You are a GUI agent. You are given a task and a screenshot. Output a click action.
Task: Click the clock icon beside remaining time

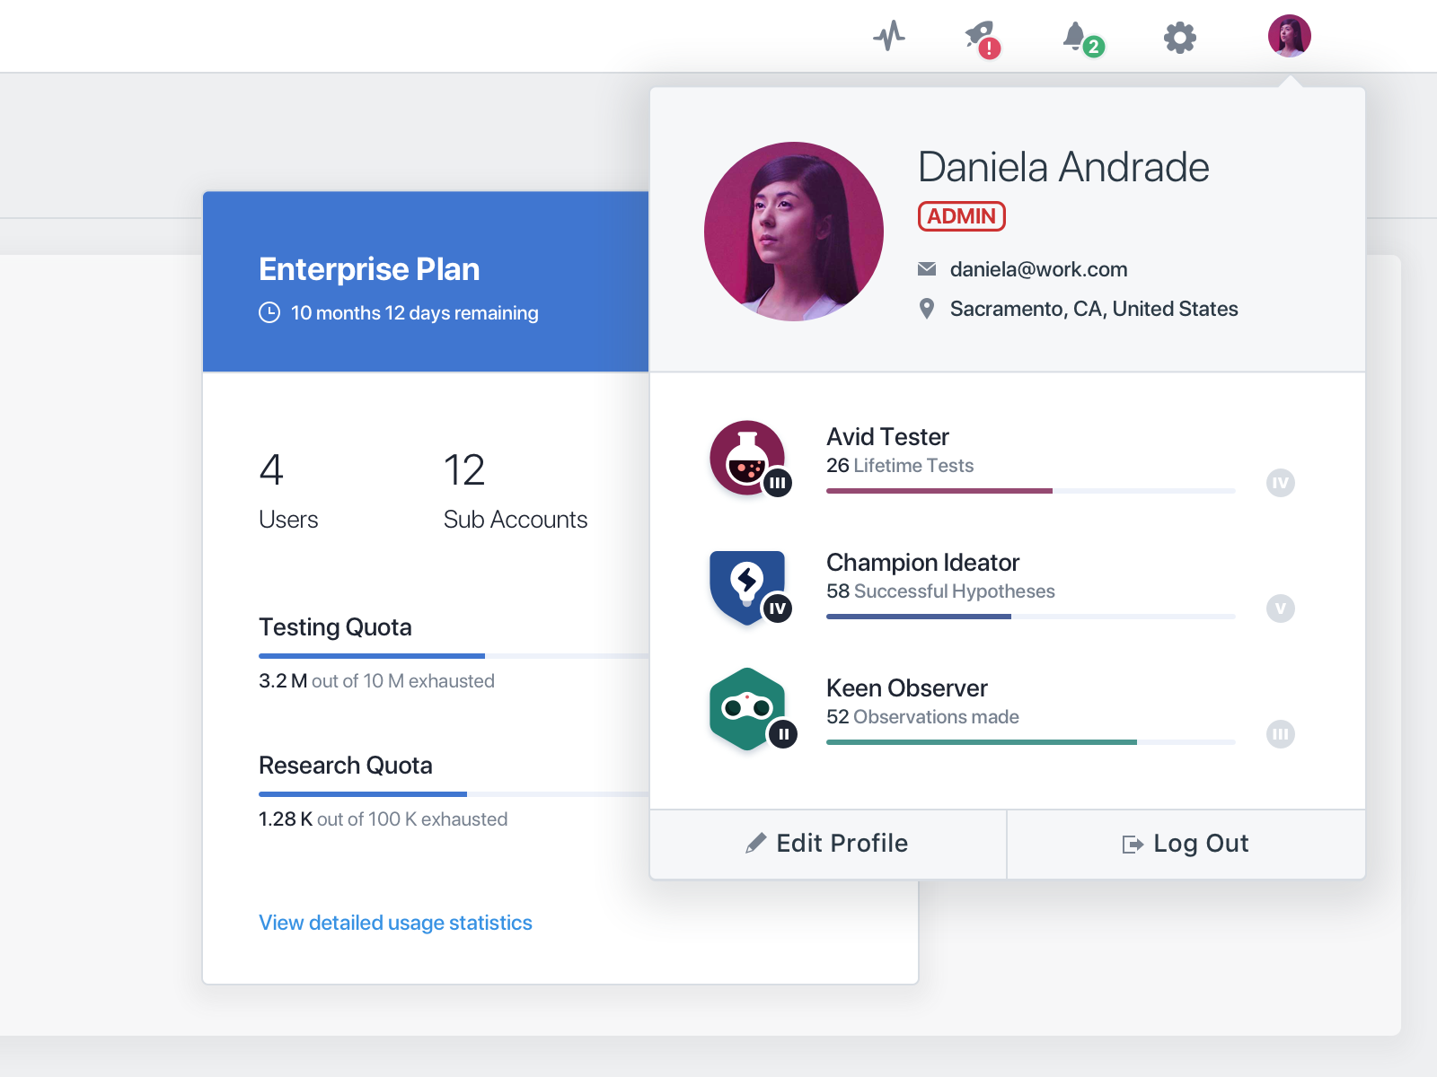tap(269, 312)
